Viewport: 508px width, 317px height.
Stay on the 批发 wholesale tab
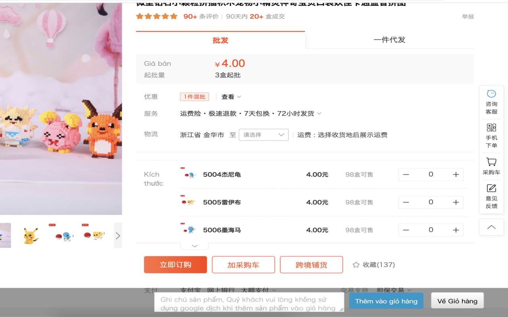(221, 40)
